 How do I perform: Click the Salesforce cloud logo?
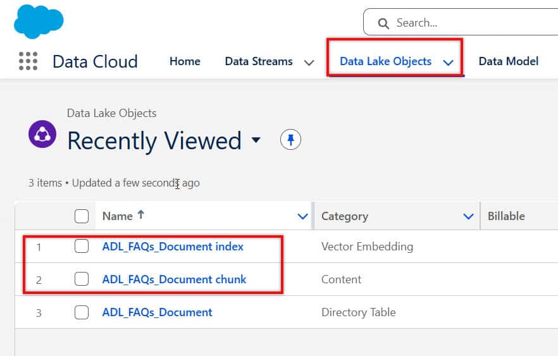point(39,21)
